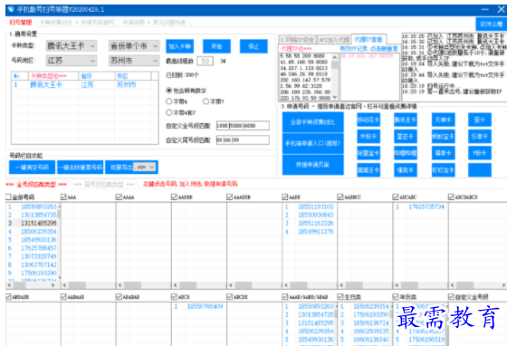Select number 17625735734 in ABCABC list

pyautogui.click(x=426, y=207)
